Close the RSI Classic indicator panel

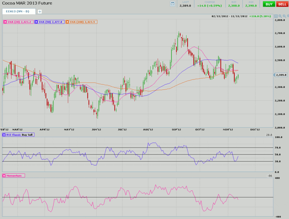[4, 135]
